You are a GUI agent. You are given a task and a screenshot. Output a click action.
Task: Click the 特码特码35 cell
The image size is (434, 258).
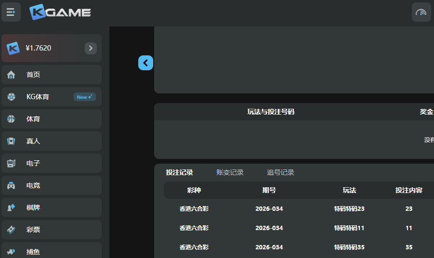349,247
